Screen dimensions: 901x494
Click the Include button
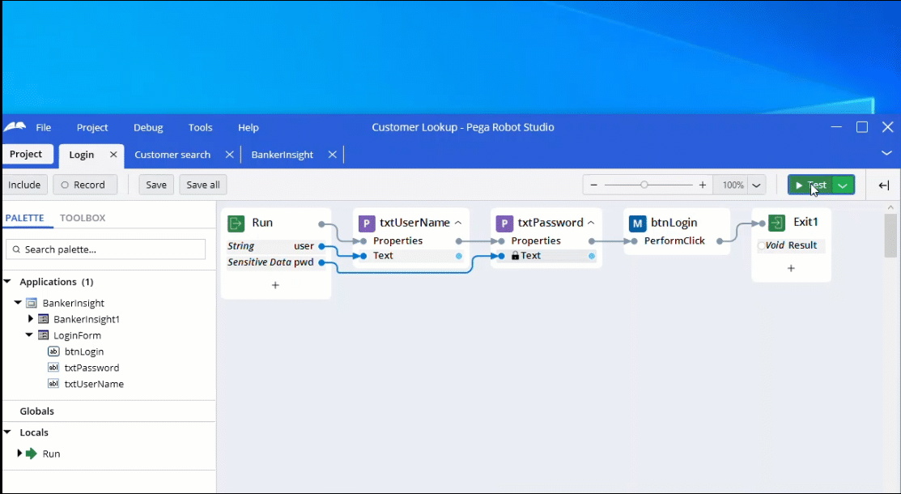point(24,185)
